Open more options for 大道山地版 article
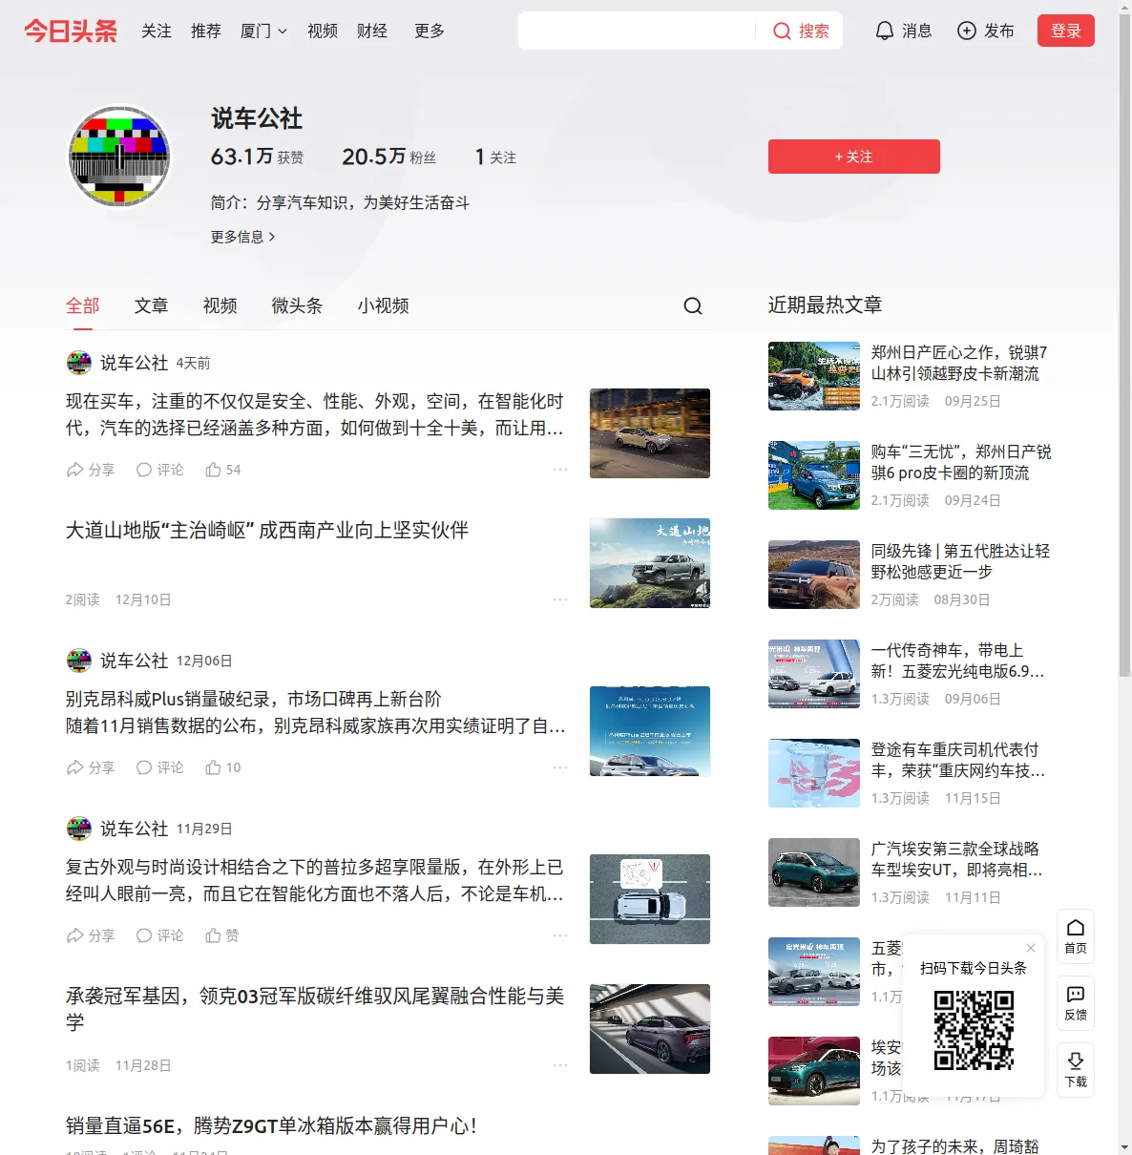 [x=560, y=599]
